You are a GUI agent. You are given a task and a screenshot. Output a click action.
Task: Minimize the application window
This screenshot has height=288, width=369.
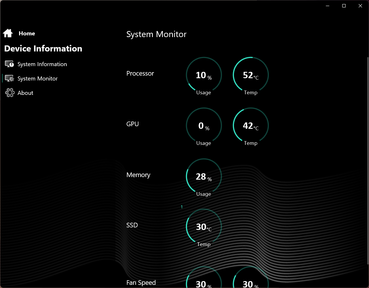[328, 6]
